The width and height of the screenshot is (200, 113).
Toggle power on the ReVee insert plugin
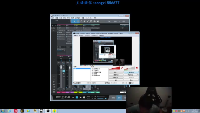(x=66, y=41)
